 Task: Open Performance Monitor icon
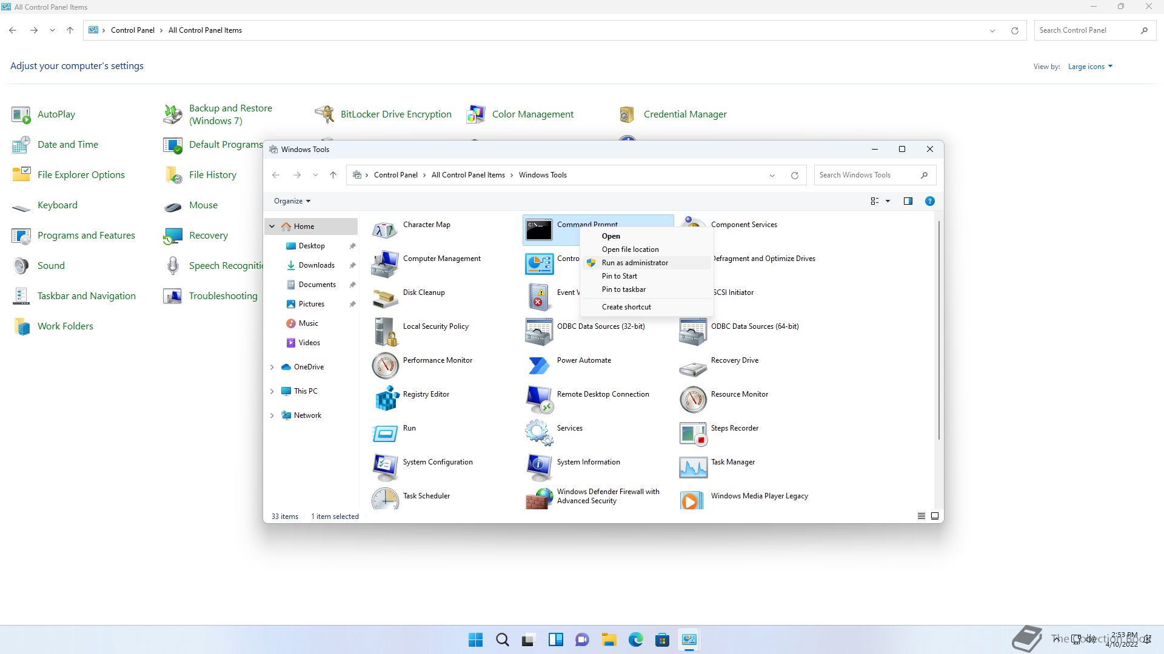(385, 365)
